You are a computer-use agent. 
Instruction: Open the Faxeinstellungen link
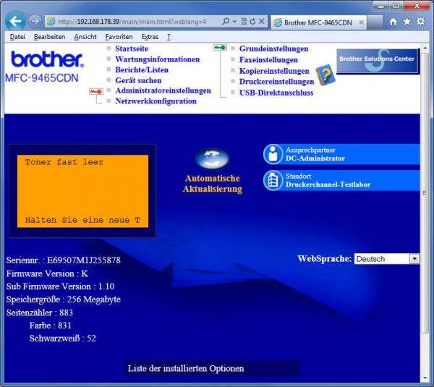[268, 60]
